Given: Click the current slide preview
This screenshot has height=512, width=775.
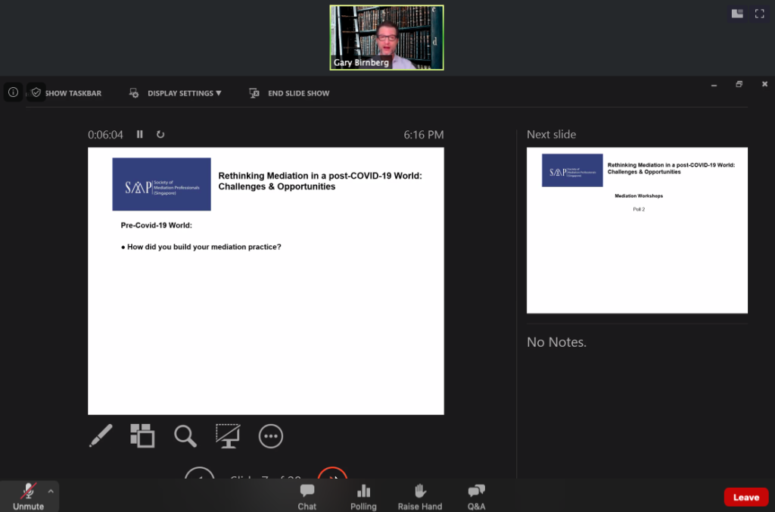Looking at the screenshot, I should (x=266, y=281).
